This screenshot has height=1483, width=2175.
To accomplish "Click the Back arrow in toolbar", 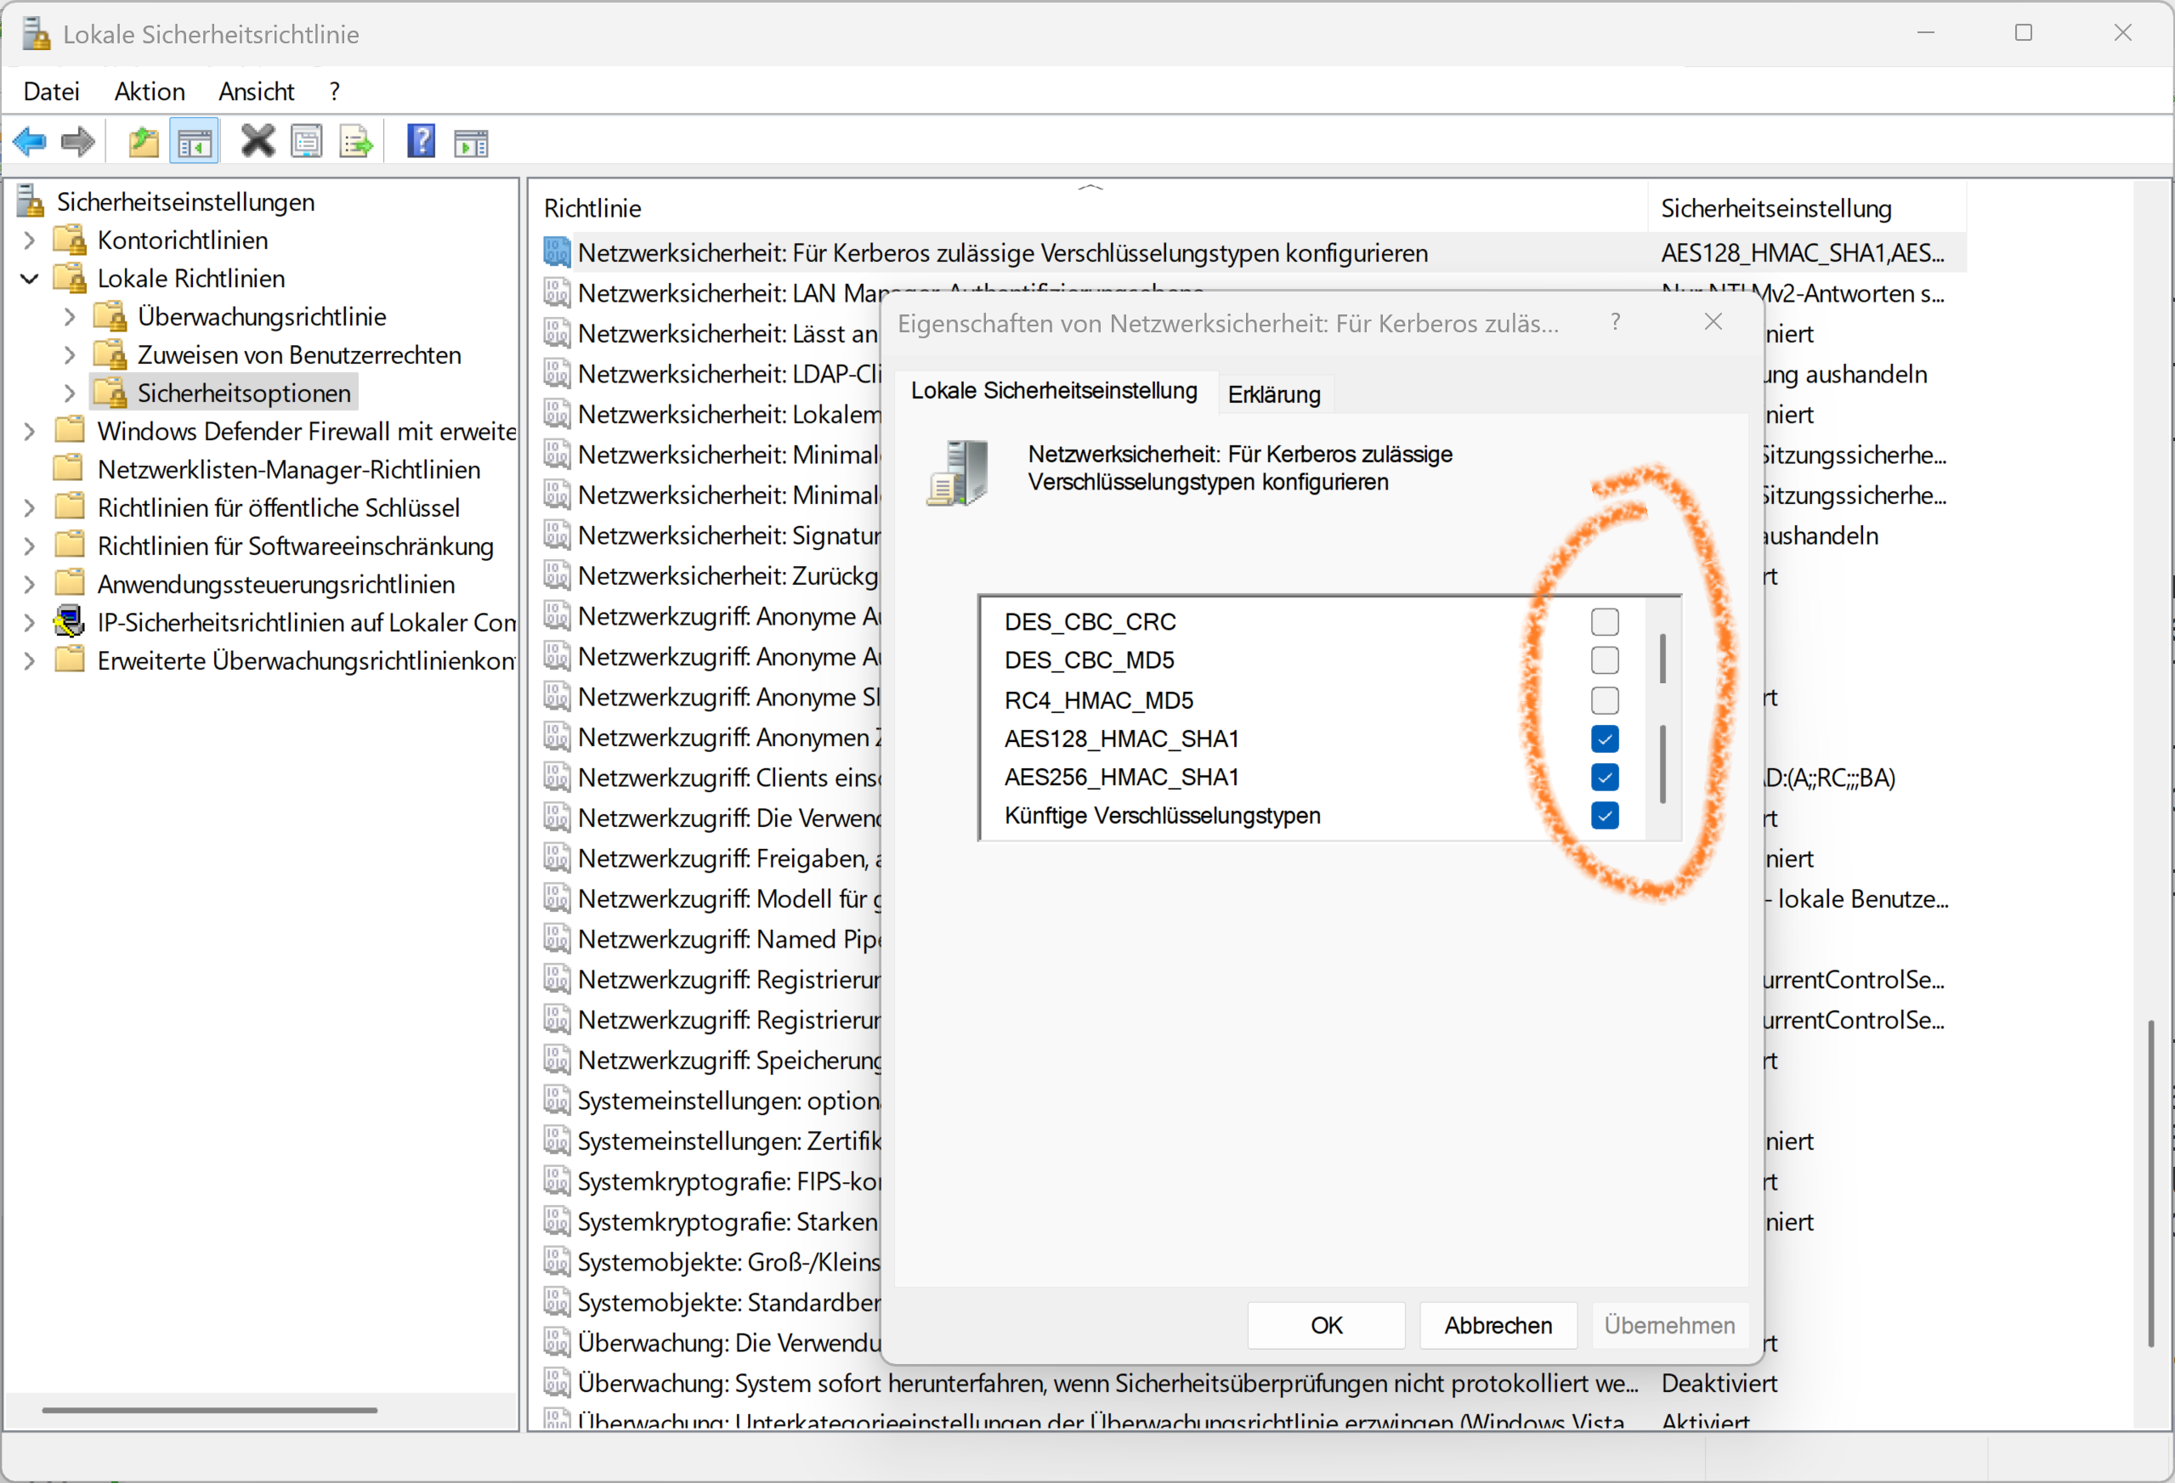I will coord(30,142).
